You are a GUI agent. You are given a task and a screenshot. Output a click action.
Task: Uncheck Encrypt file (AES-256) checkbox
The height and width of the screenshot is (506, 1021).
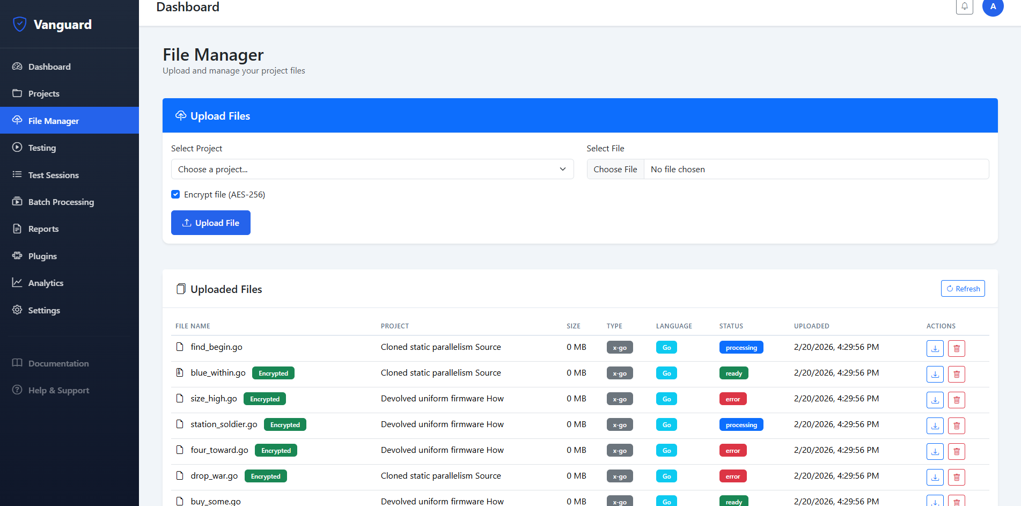175,194
